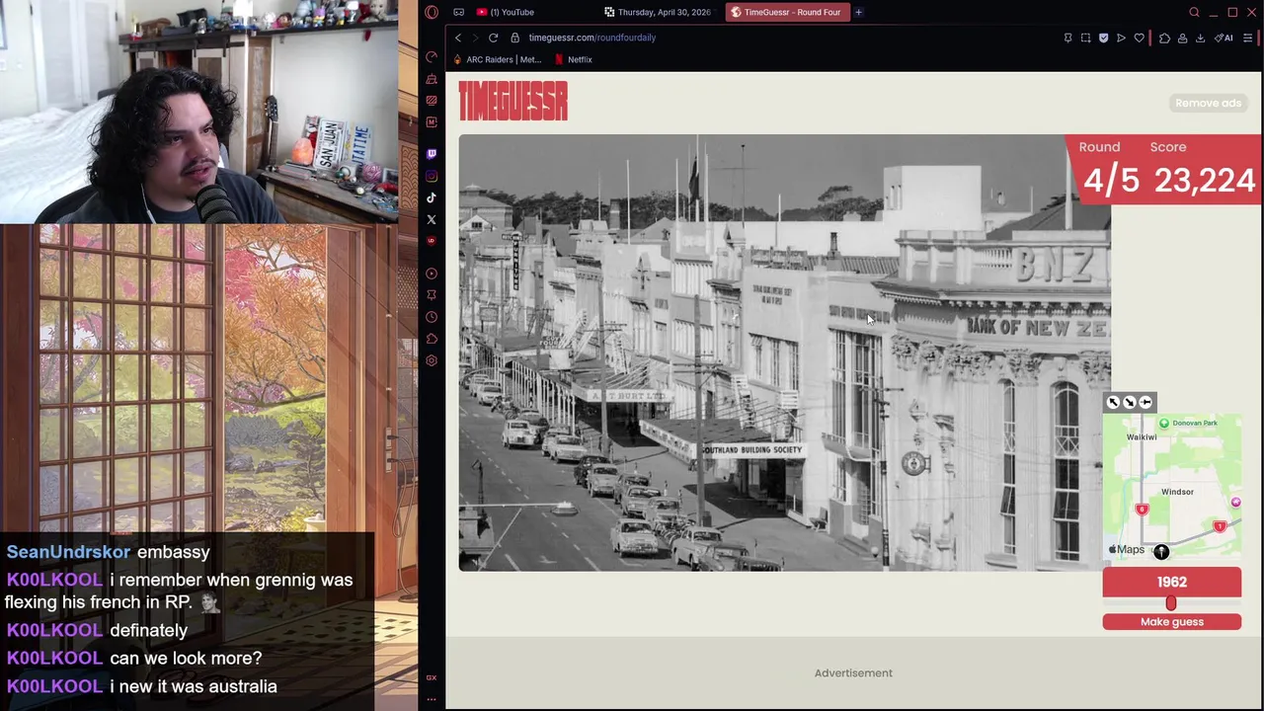Adjust the year slider handle
Image resolution: width=1264 pixels, height=711 pixels.
pyautogui.click(x=1171, y=603)
